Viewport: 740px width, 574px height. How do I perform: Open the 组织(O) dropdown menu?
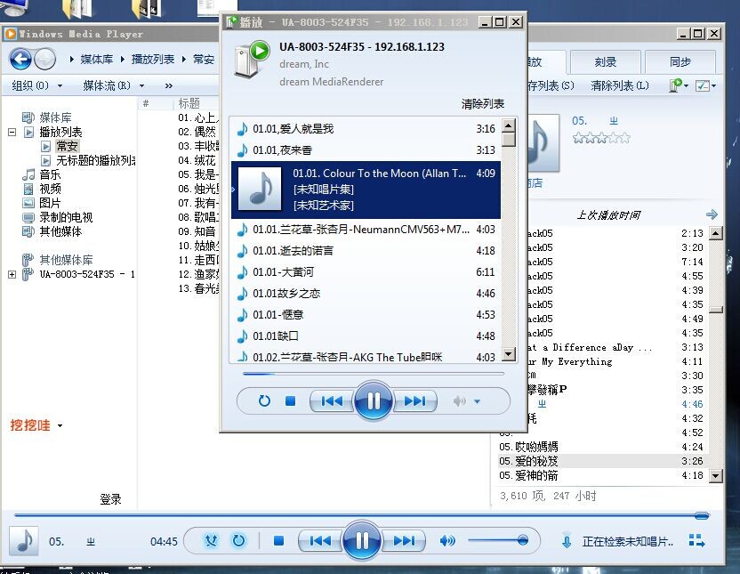36,85
